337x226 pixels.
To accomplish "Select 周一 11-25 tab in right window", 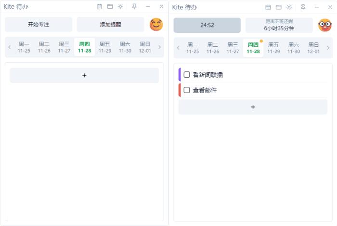I will [x=193, y=48].
